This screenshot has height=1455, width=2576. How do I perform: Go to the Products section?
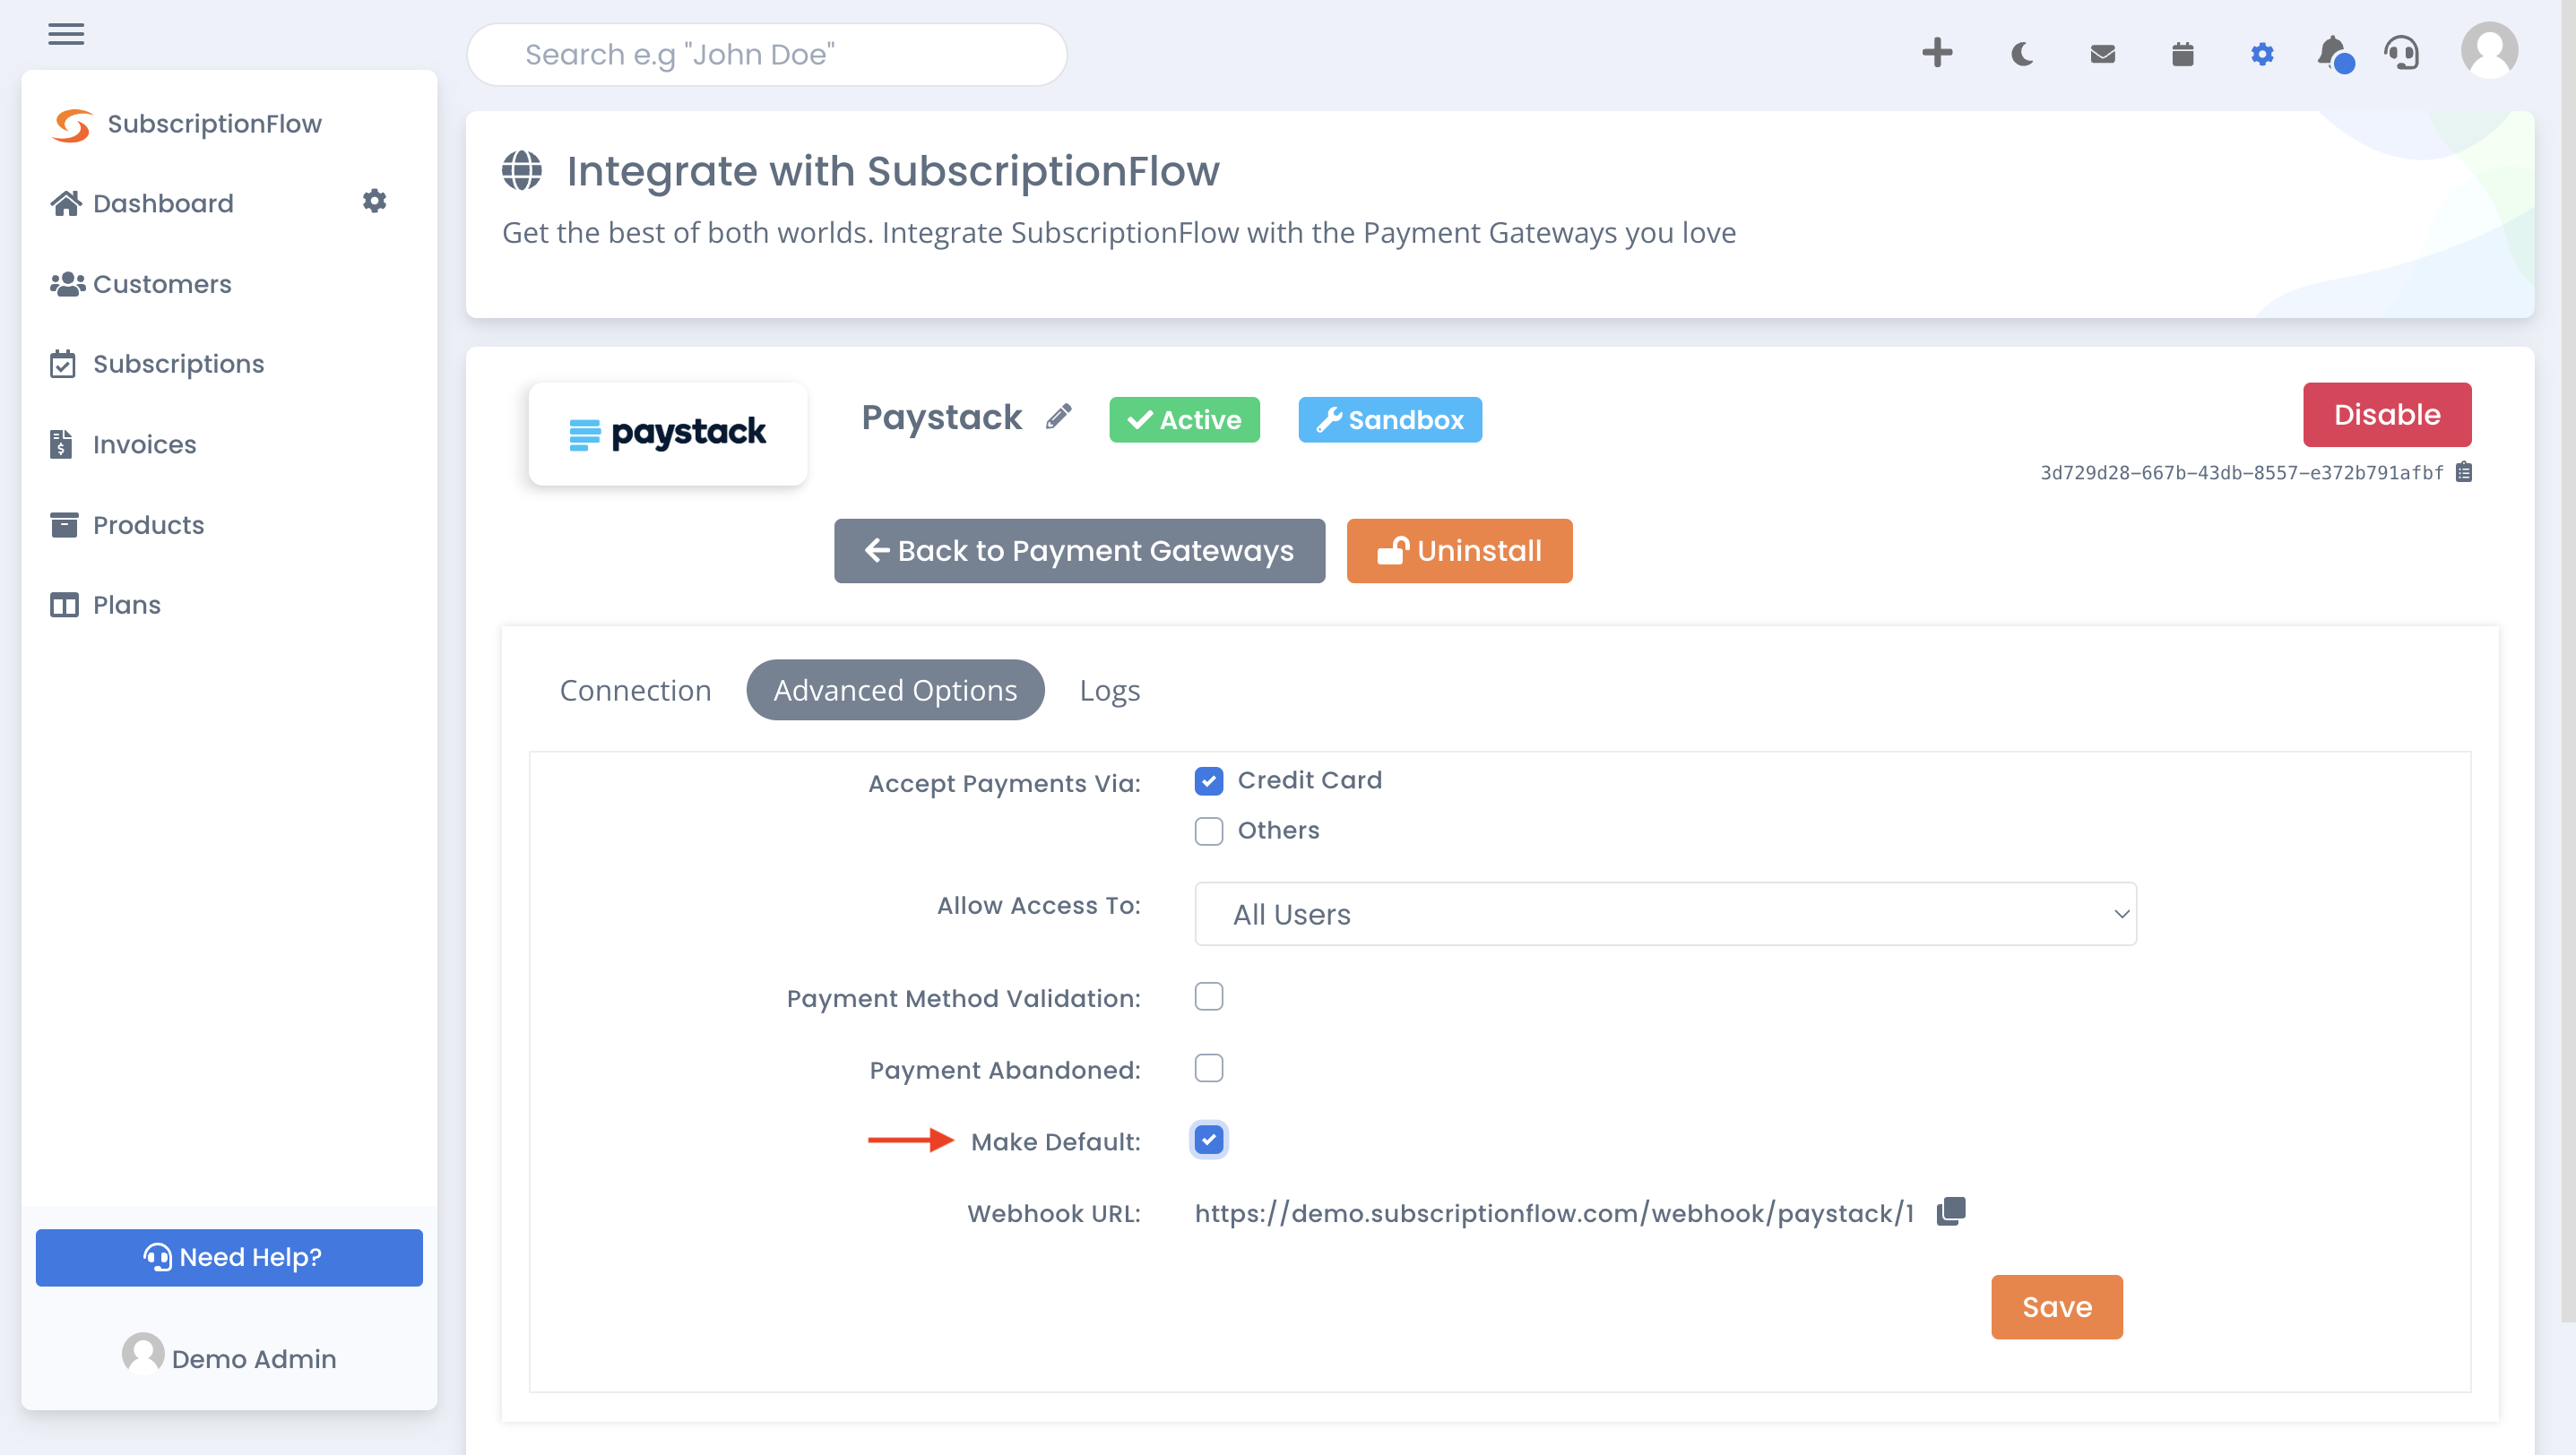point(148,525)
